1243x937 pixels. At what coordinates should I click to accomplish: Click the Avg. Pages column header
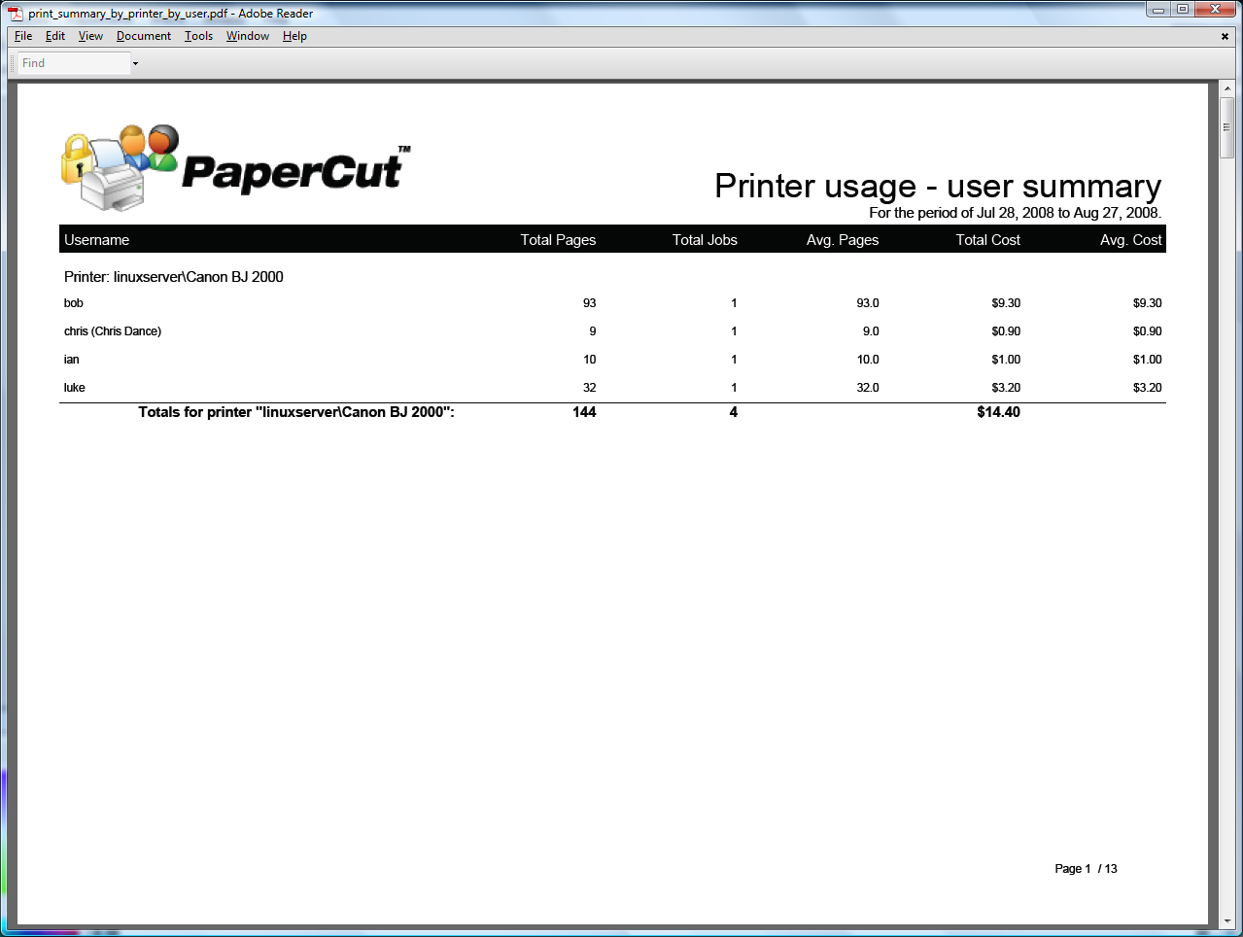tap(843, 240)
